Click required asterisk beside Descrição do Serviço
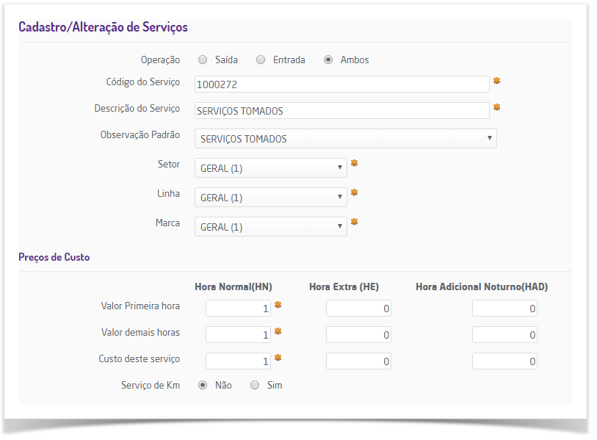597x440 pixels. (496, 107)
